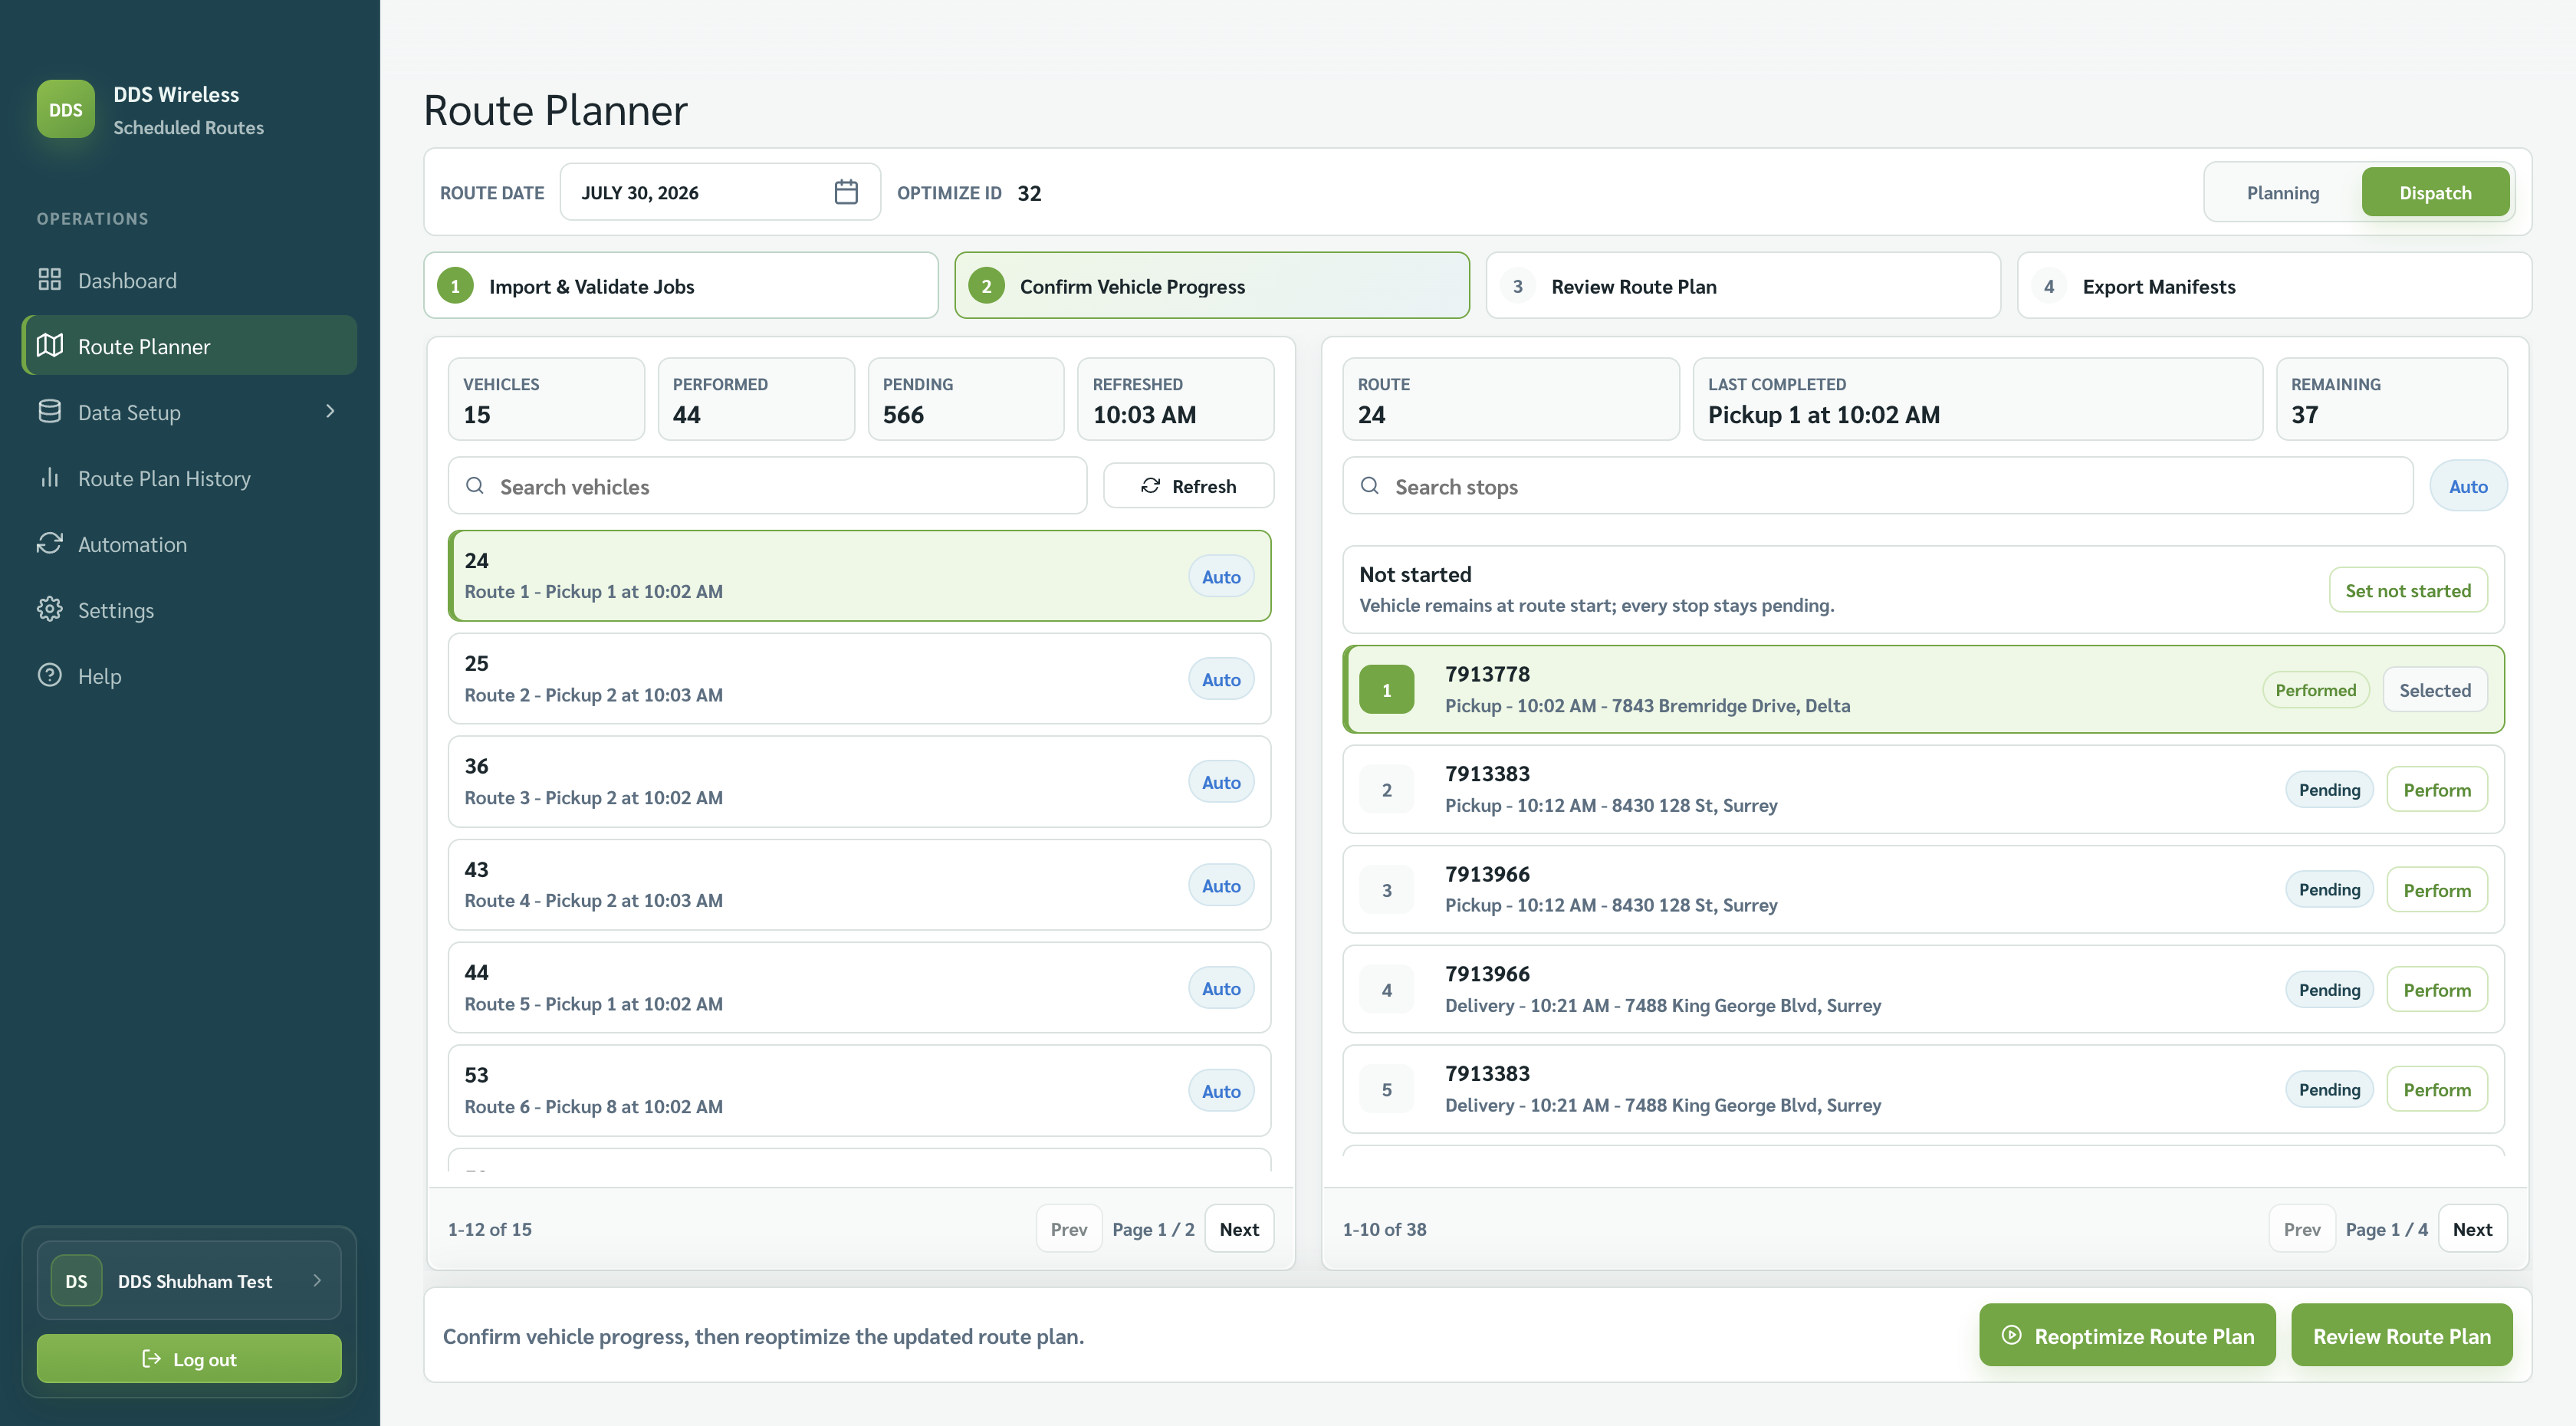Screen dimensions: 2576x1426
Task: Toggle Auto next to Search stops
Action: [2468, 487]
